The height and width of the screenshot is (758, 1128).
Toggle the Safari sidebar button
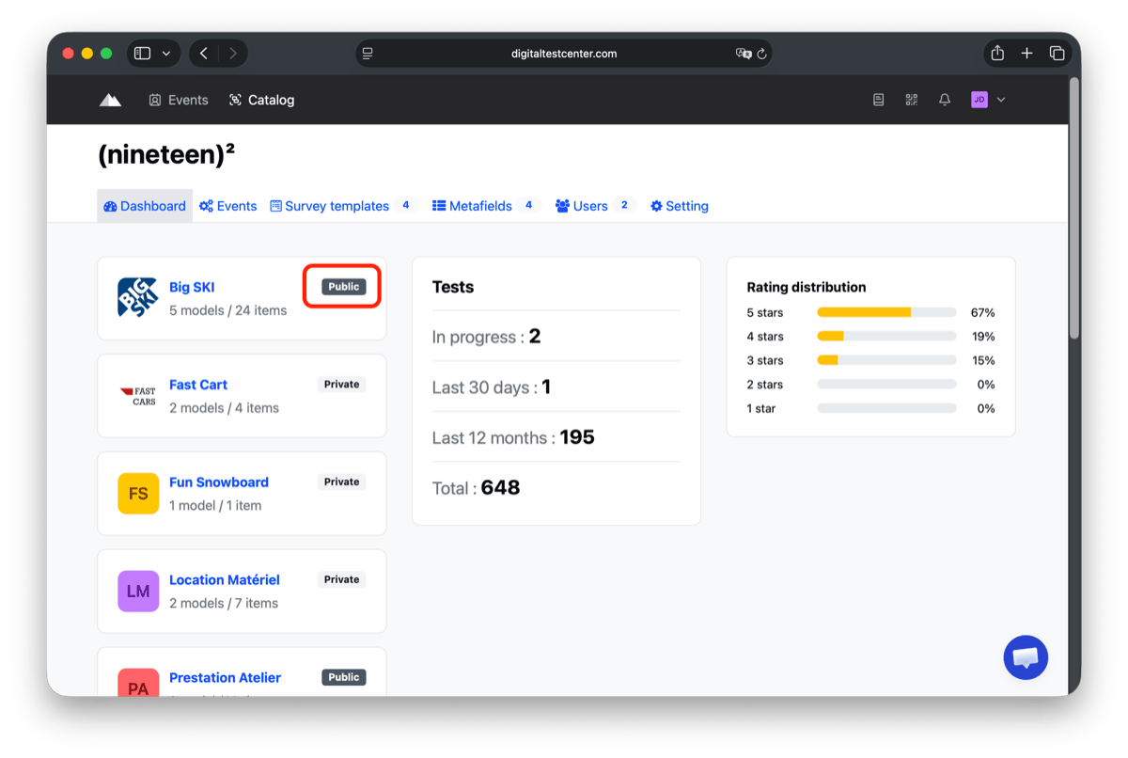click(x=143, y=54)
